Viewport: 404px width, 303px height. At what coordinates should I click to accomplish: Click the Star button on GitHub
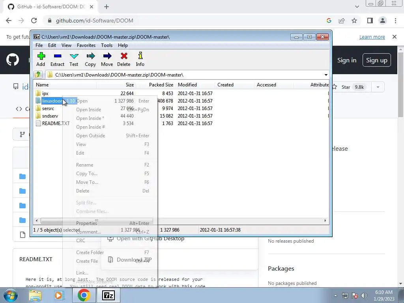click(x=349, y=87)
